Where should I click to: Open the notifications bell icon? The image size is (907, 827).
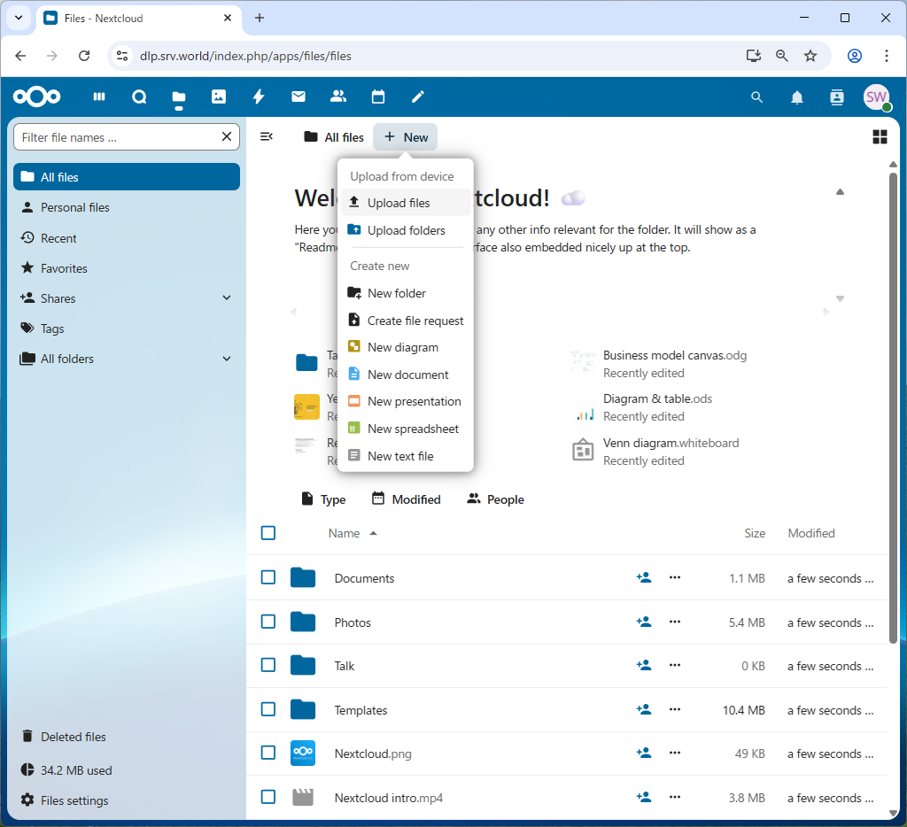(797, 97)
